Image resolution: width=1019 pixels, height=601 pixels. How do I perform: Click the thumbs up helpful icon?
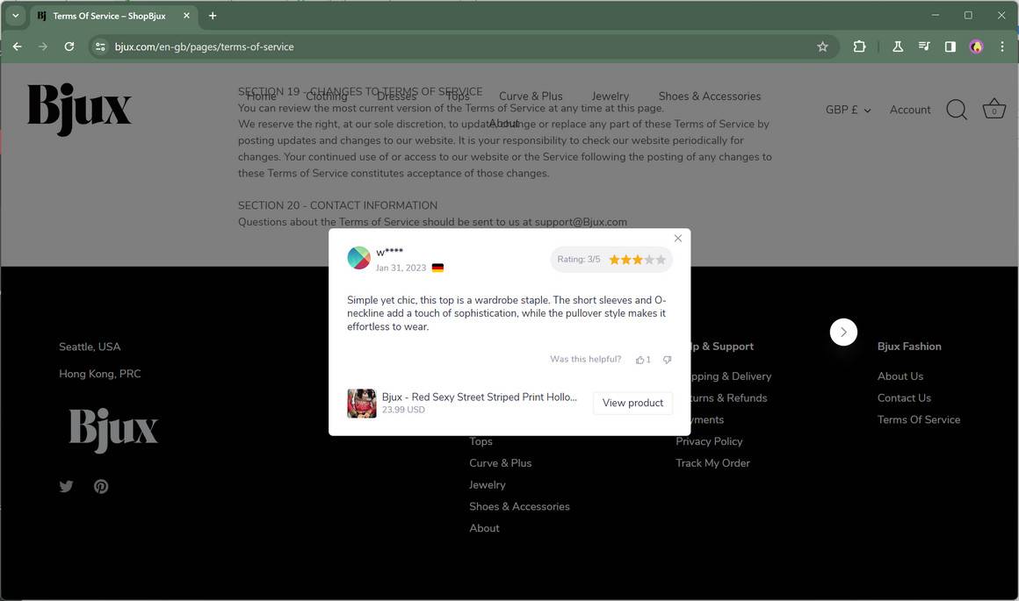pyautogui.click(x=640, y=360)
